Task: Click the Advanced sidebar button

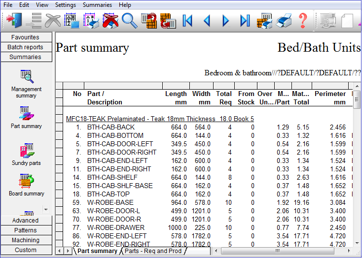Action: 26,221
